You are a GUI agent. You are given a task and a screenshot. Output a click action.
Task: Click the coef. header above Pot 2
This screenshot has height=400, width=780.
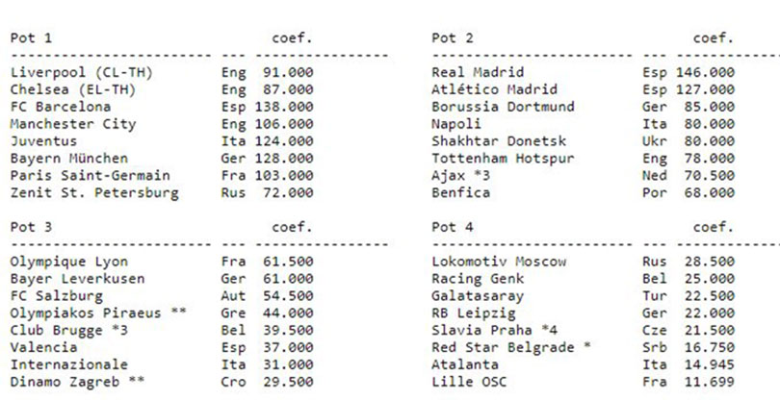click(x=714, y=38)
